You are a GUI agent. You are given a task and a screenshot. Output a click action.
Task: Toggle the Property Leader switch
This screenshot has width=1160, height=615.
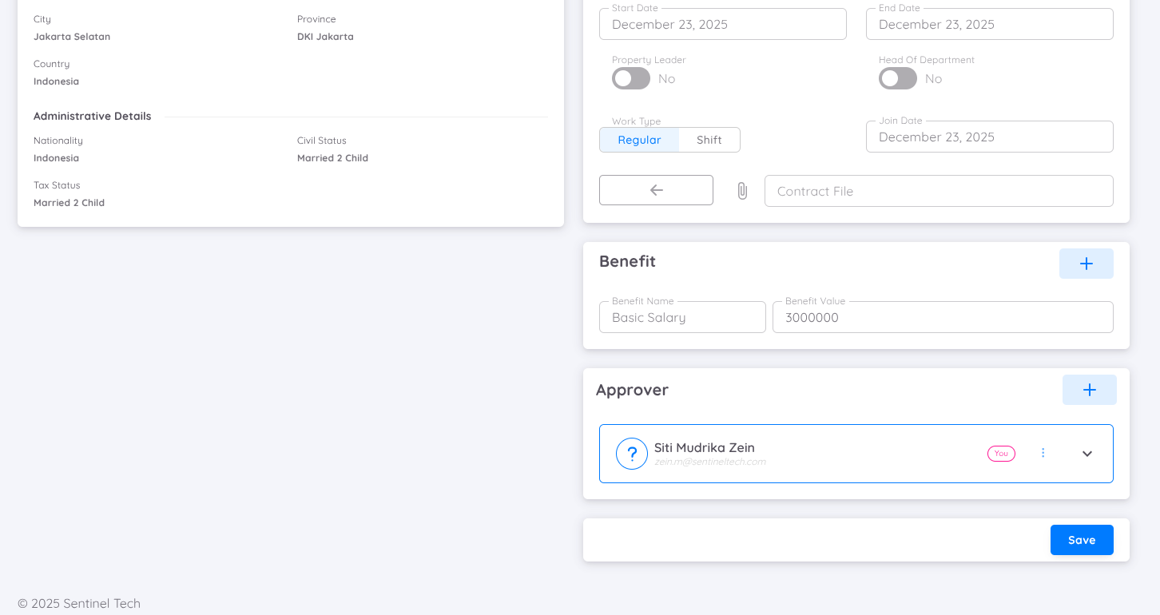[x=631, y=78]
